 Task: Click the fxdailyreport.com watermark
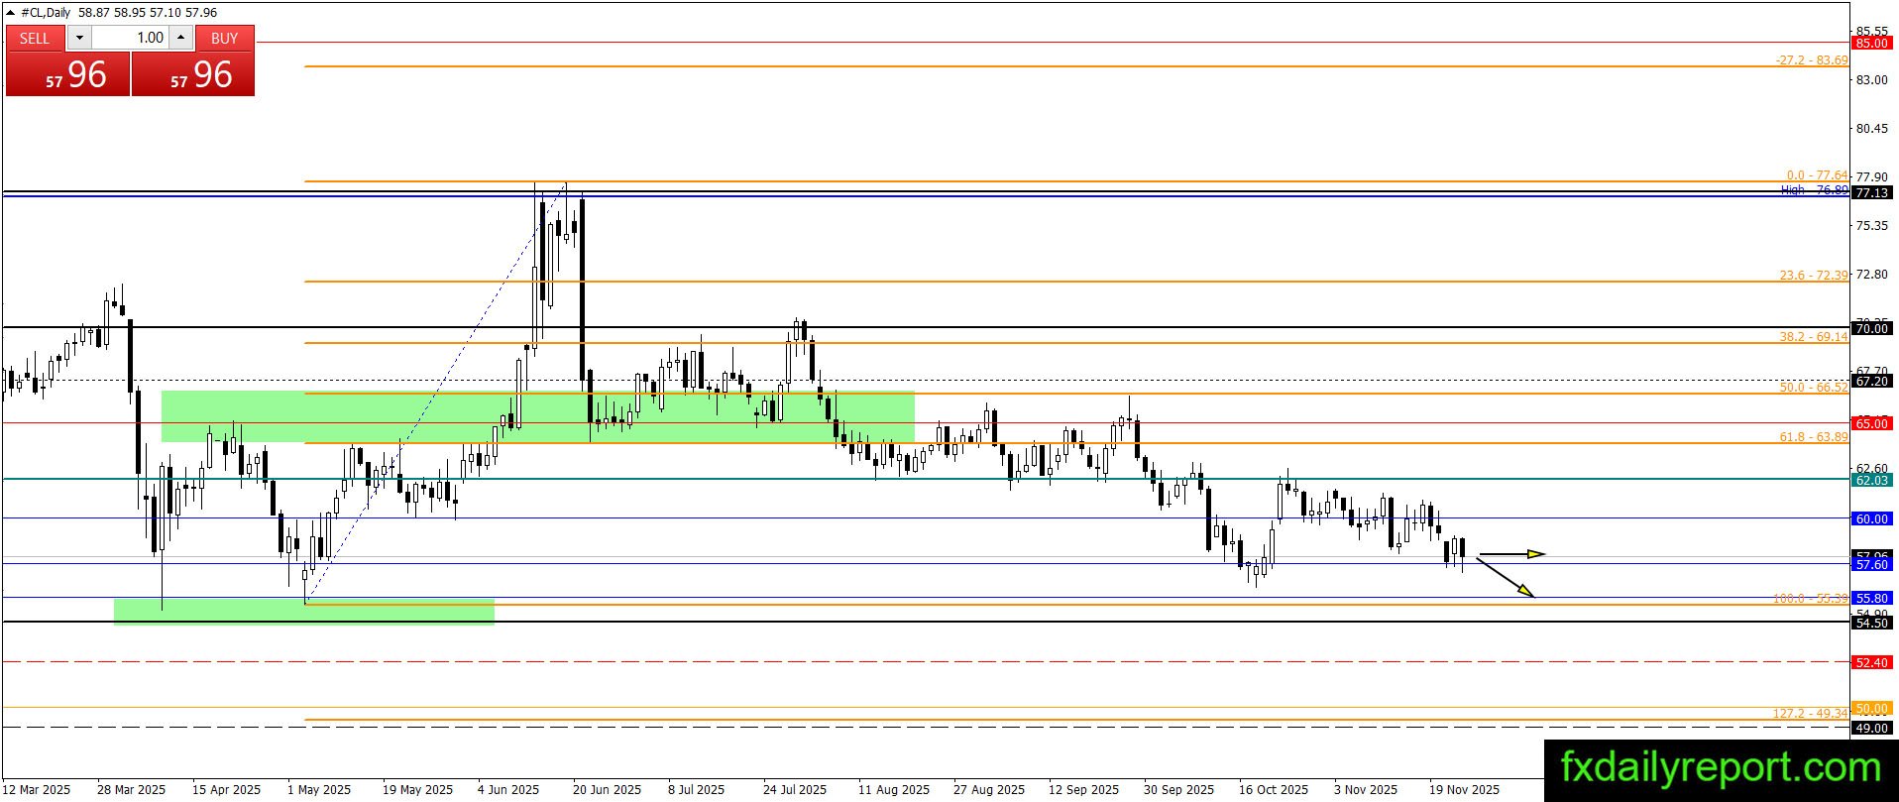pos(1721,768)
